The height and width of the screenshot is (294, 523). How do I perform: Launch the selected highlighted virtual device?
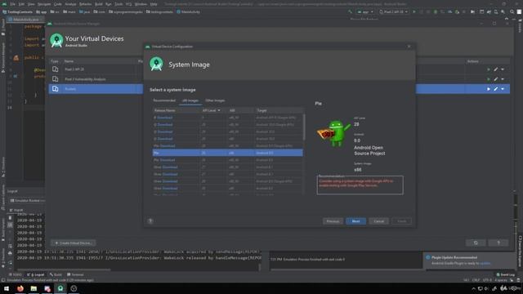pos(489,89)
